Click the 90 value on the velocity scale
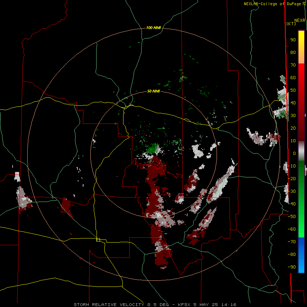Screen dimensions: 307x307 coord(293,40)
